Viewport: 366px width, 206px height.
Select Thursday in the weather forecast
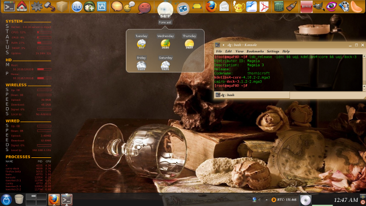[x=189, y=41]
